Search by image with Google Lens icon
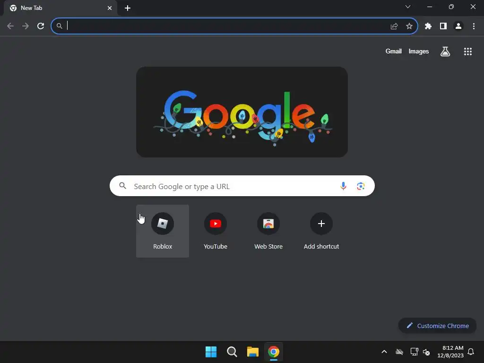 pyautogui.click(x=361, y=186)
